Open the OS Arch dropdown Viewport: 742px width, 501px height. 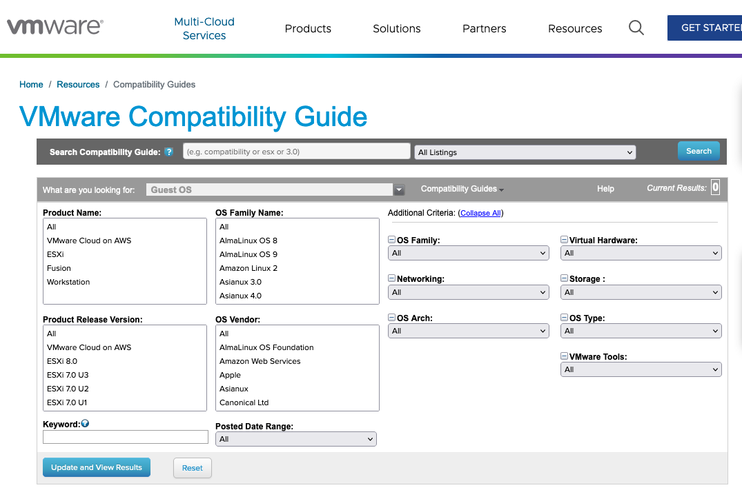pos(468,331)
